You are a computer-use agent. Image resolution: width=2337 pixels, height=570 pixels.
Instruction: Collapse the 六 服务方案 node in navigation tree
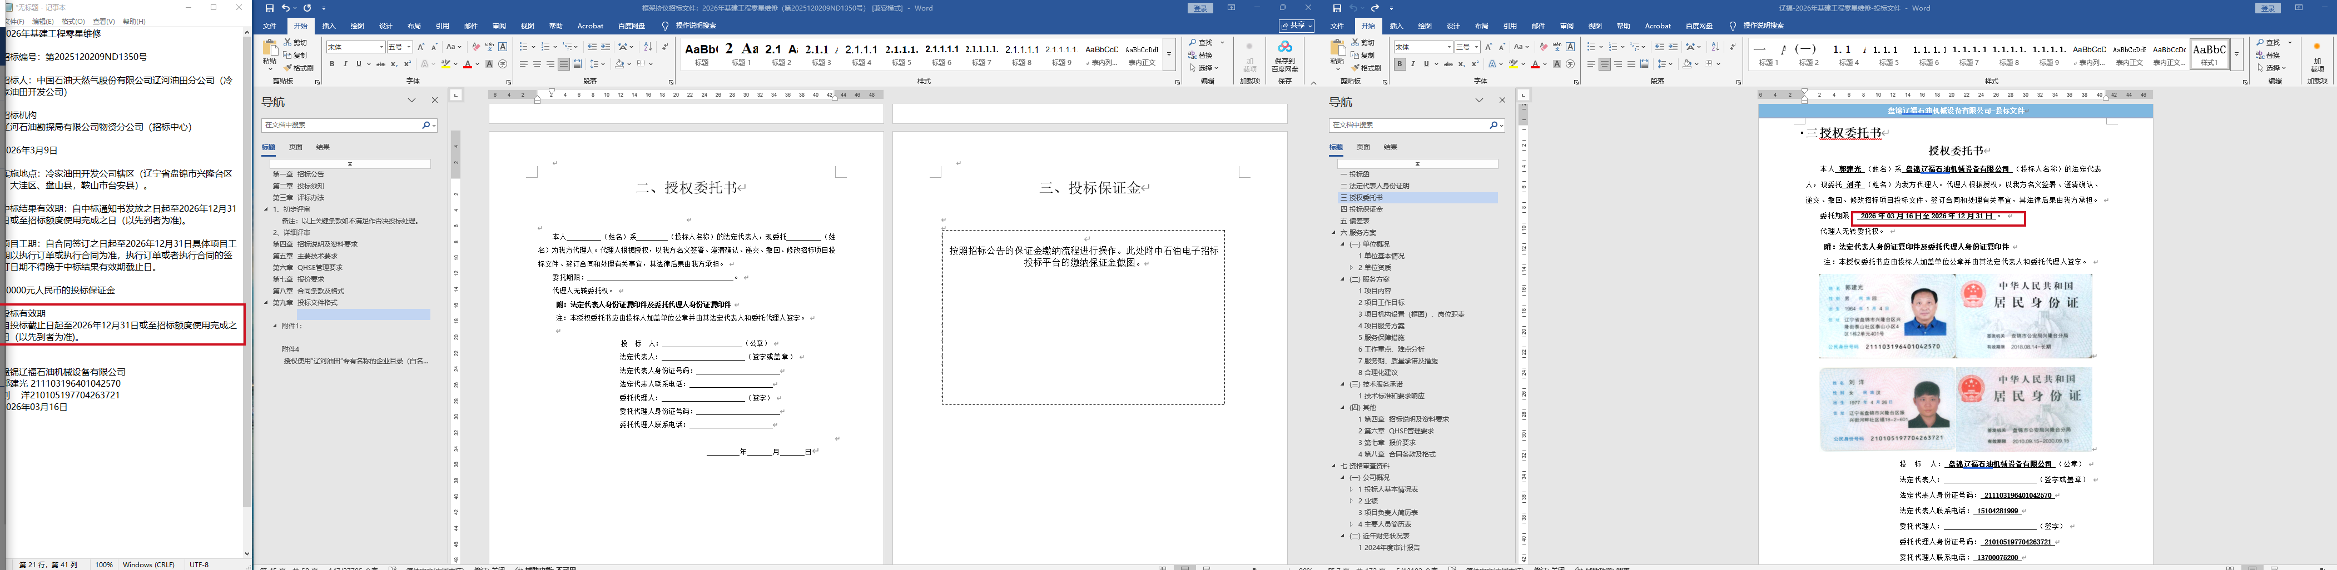point(1333,233)
